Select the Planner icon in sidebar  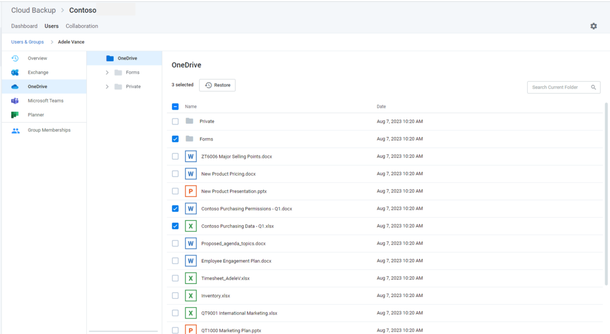click(15, 115)
